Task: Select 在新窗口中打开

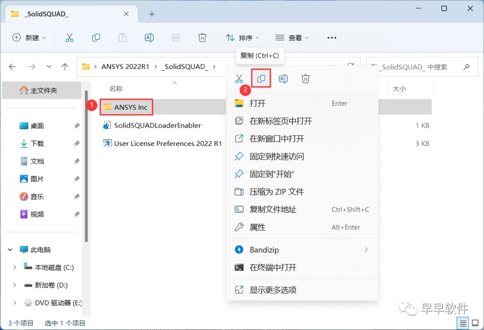Action: pyautogui.click(x=302, y=139)
